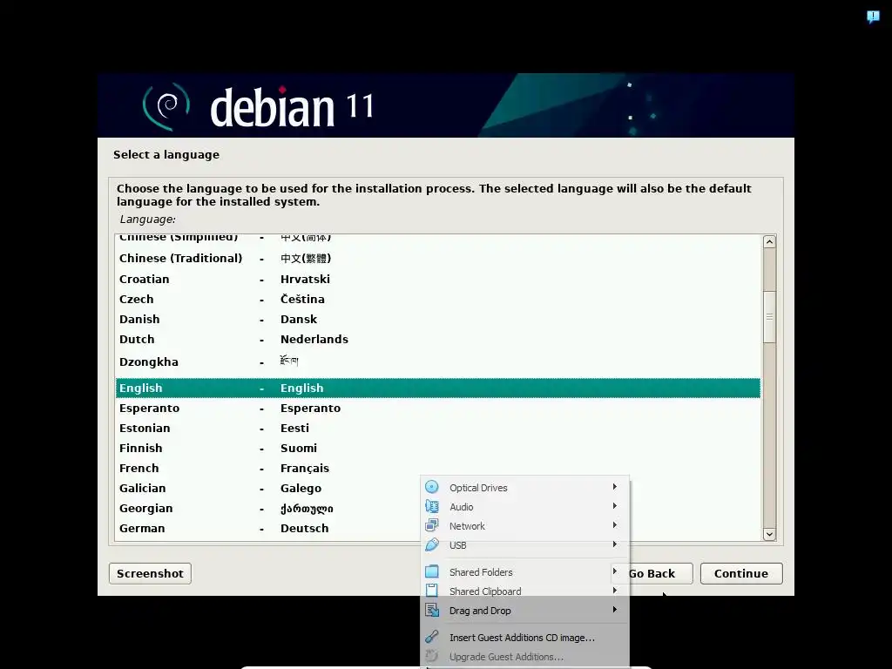Click the Optical Drives disc icon
This screenshot has width=892, height=669.
[x=432, y=487]
